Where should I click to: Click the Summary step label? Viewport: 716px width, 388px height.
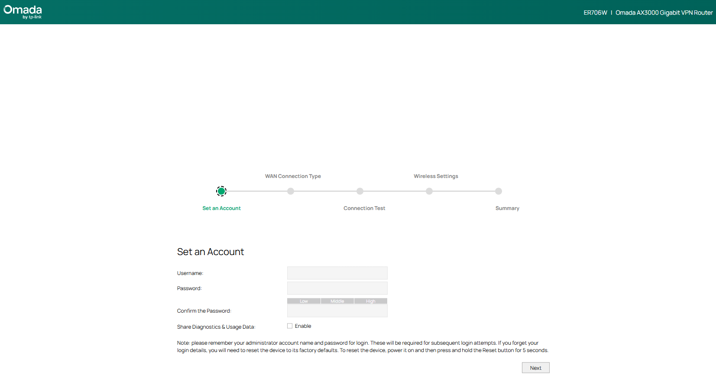click(x=507, y=208)
